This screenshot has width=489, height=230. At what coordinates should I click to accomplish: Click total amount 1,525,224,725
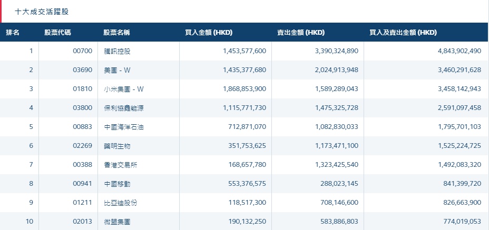[459, 146]
